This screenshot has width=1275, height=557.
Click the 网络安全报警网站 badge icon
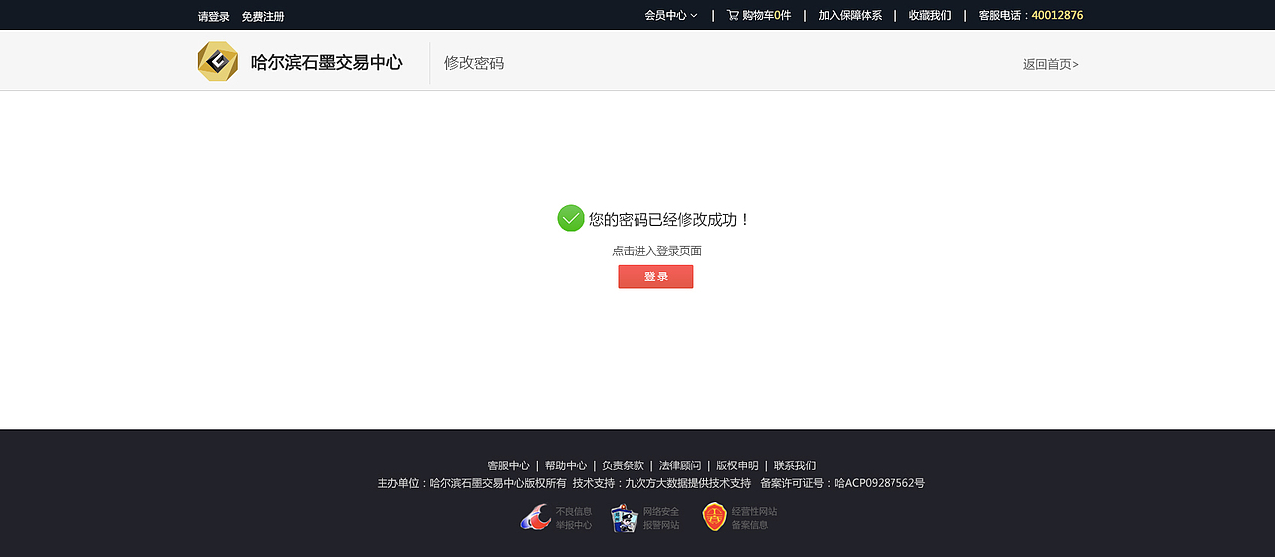(x=625, y=518)
